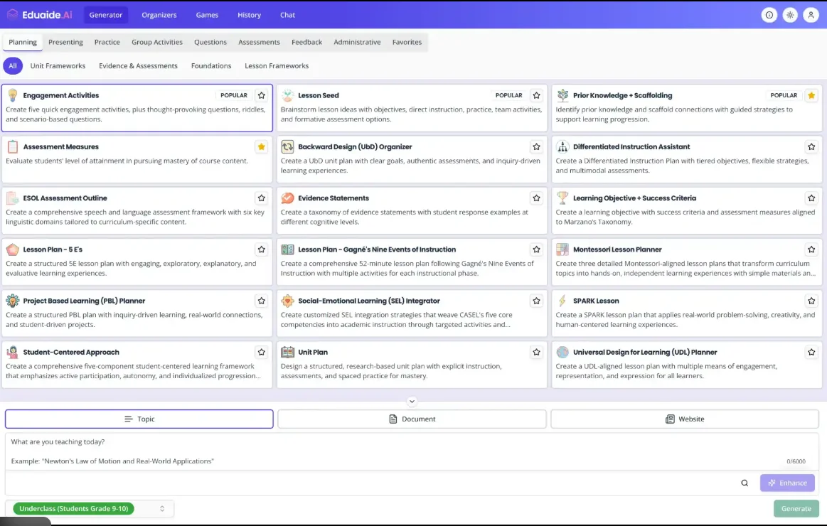Click the Engagement Activities lightbulb icon
The height and width of the screenshot is (526, 827).
click(11, 95)
